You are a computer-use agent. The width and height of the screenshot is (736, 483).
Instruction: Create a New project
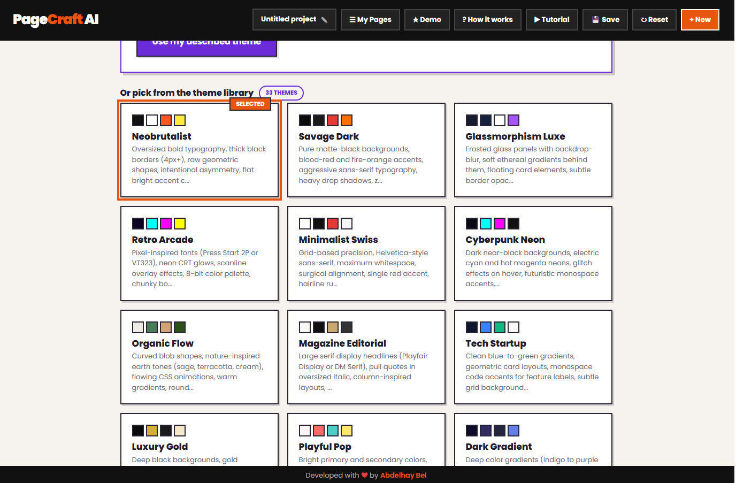[700, 20]
